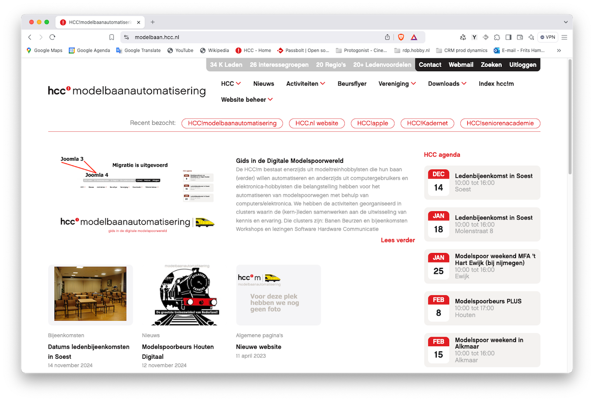Click the hcc modelbaanautomatisering site logo

coord(127,91)
